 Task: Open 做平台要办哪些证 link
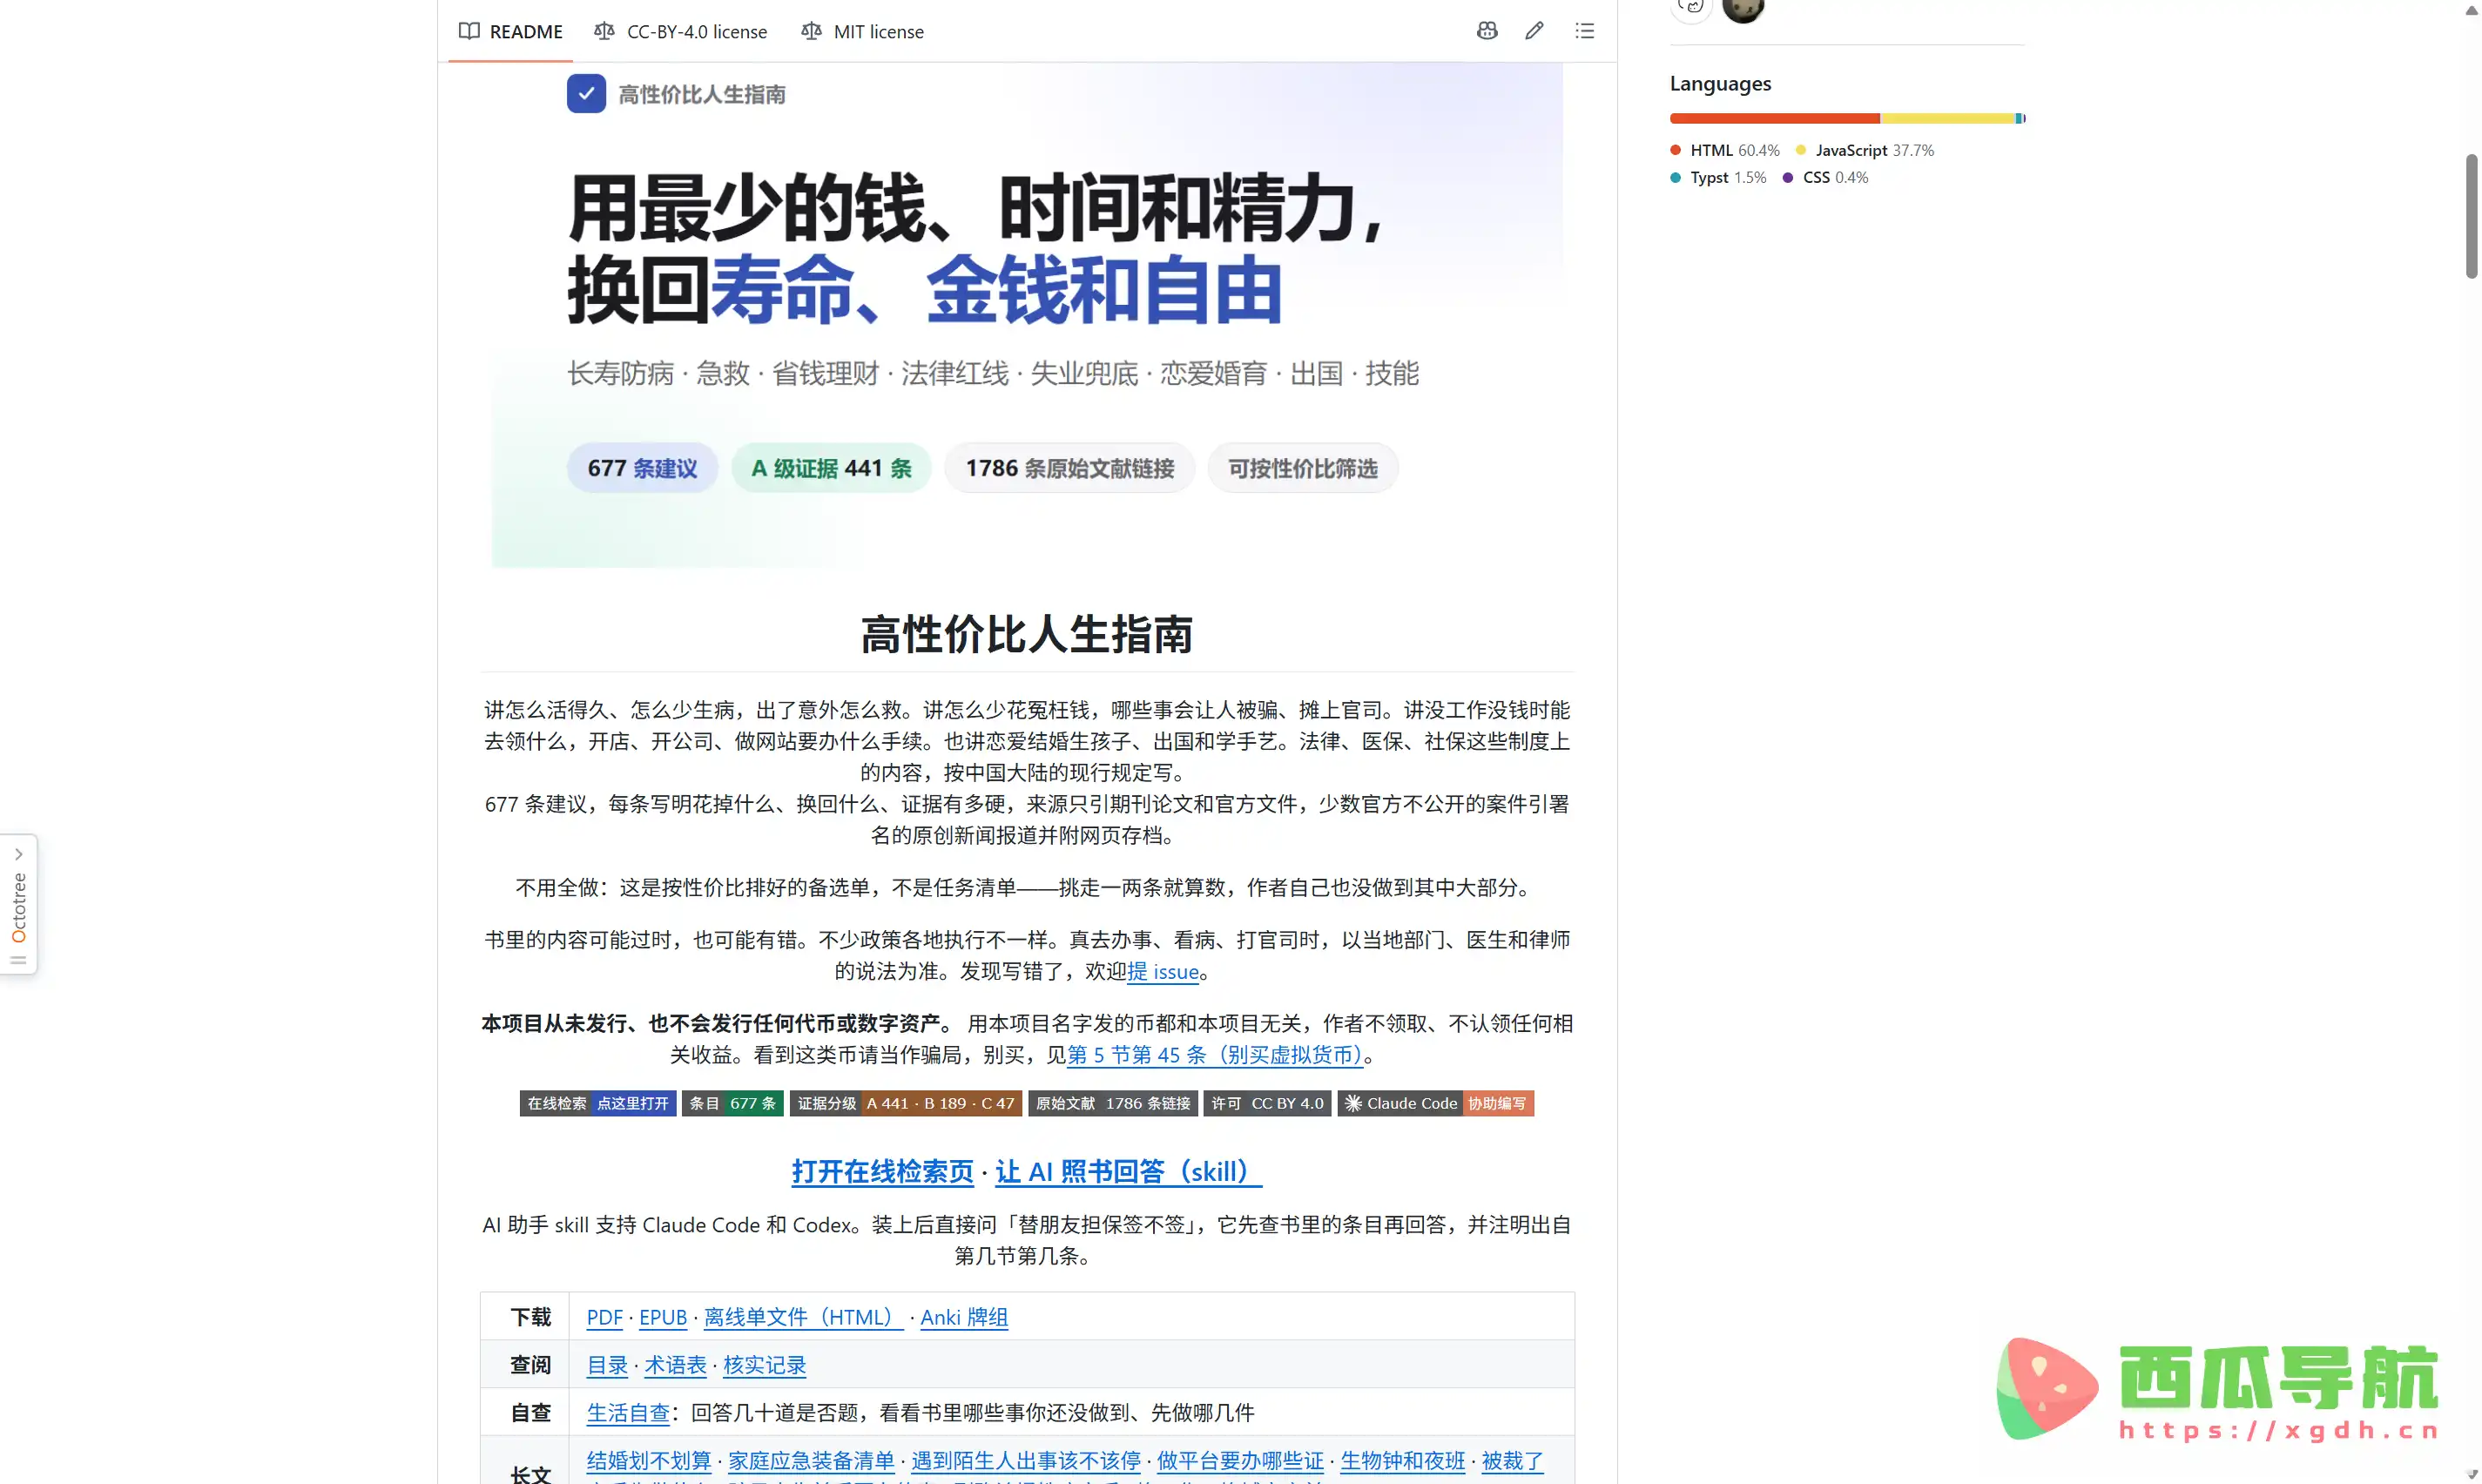(x=1240, y=1461)
